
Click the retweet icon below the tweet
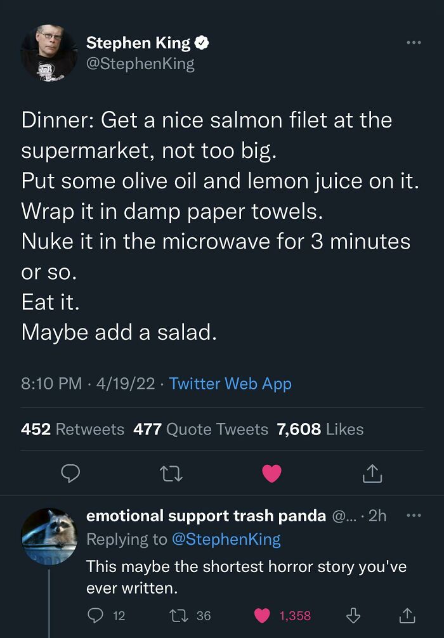tap(171, 473)
